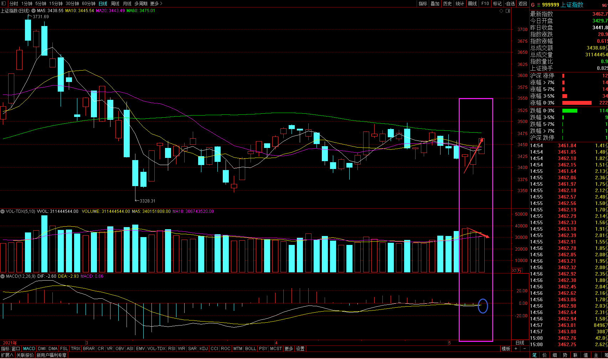The height and width of the screenshot is (359, 608).
Task: Click -自选 to remove from watchlist
Action: (510, 4)
